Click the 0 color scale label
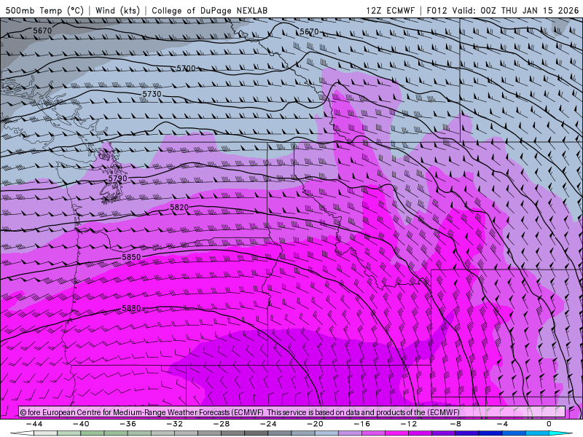Screen dimensions: 583x437 (x=549, y=424)
